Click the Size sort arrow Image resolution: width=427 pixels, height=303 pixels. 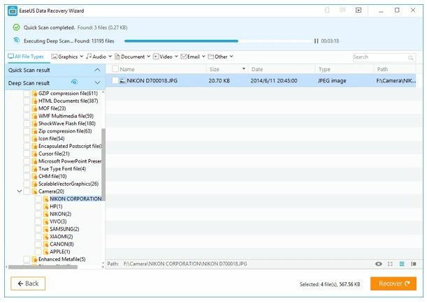pyautogui.click(x=244, y=69)
